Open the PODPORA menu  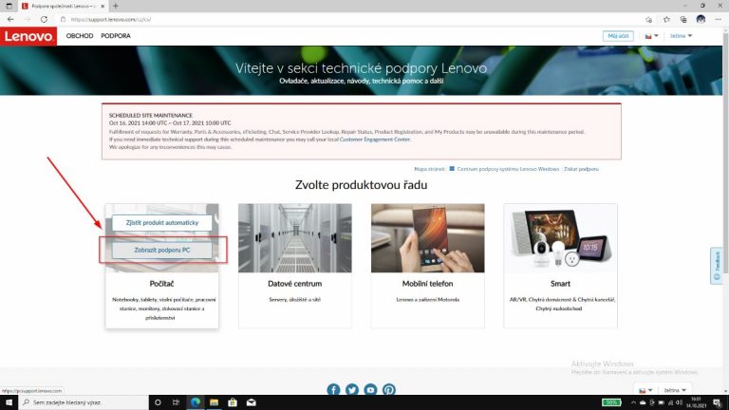pos(116,36)
